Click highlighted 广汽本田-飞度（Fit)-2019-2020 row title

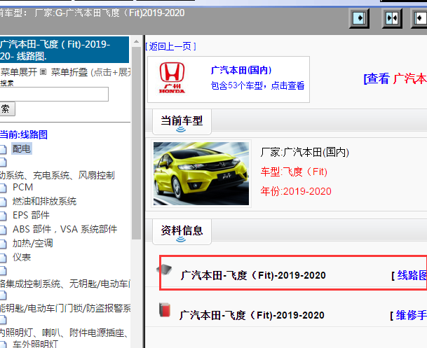[x=253, y=275]
